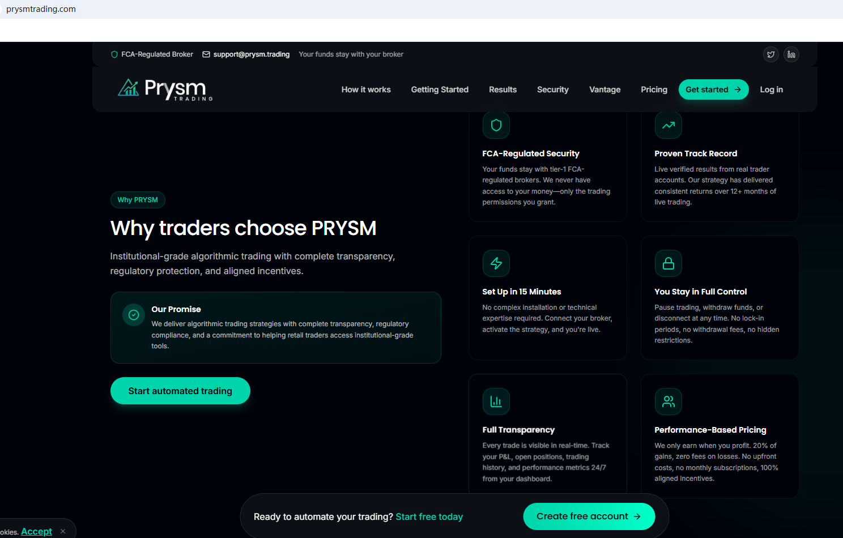The height and width of the screenshot is (538, 843).
Task: Click the Prysm Trading logo
Action: pyautogui.click(x=165, y=89)
